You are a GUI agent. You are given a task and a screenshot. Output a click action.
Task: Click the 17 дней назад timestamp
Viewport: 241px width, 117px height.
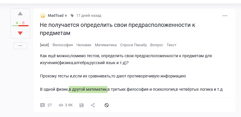pos(89,16)
